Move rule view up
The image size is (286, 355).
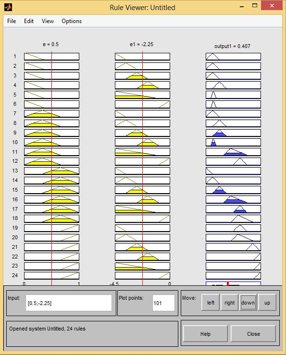coord(267,303)
